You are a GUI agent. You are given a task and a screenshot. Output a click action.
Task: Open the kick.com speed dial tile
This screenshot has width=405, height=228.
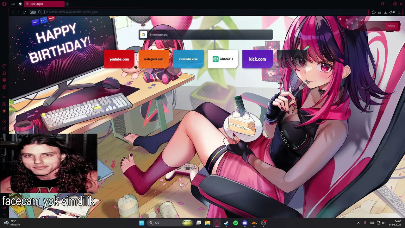tap(257, 59)
